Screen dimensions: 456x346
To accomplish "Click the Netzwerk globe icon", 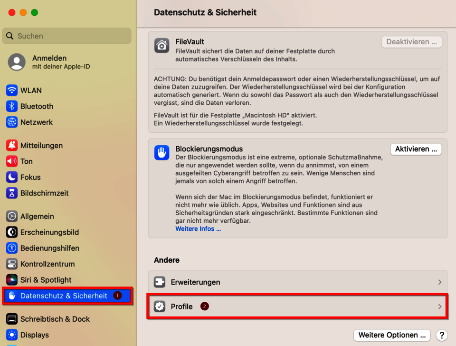I will (x=12, y=122).
